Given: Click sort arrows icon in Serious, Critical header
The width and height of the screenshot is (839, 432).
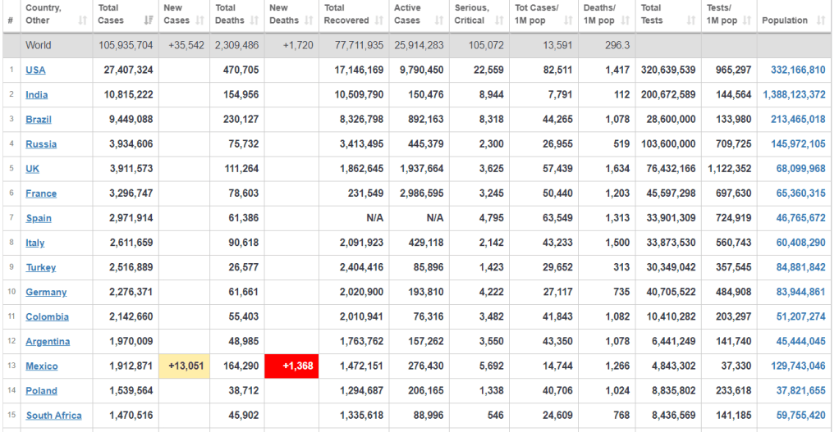Looking at the screenshot, I should [x=499, y=20].
